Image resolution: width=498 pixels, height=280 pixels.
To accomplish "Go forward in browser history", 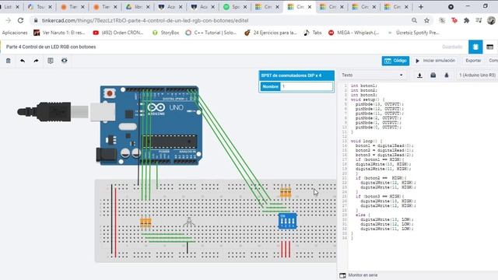I will point(9,20).
